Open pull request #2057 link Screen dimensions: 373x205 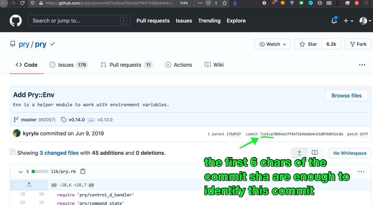(47, 120)
